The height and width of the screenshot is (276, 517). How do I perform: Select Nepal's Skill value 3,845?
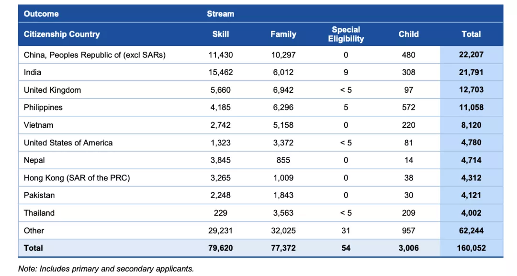(x=221, y=160)
